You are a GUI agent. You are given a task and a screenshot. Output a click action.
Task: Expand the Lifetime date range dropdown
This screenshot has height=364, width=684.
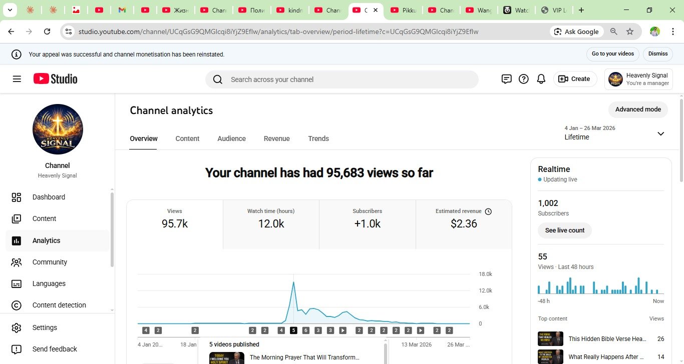coord(660,133)
